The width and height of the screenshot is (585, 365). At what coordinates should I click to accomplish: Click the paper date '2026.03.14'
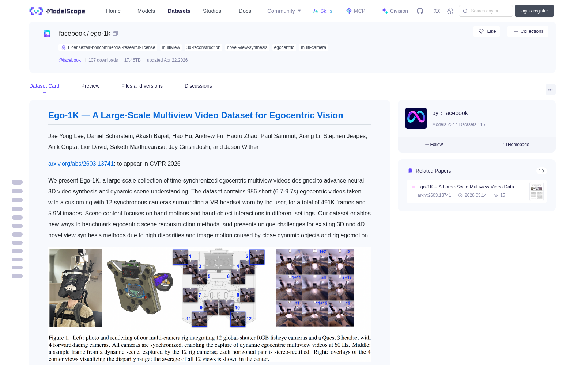[x=475, y=195]
